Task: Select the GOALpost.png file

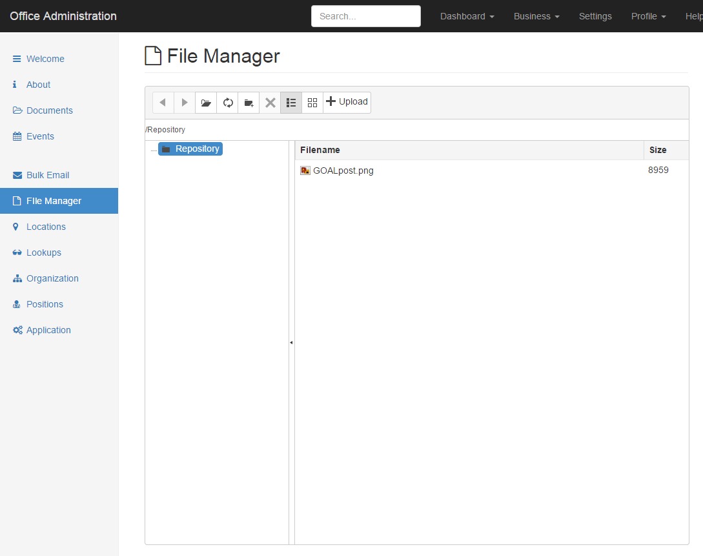Action: point(343,170)
